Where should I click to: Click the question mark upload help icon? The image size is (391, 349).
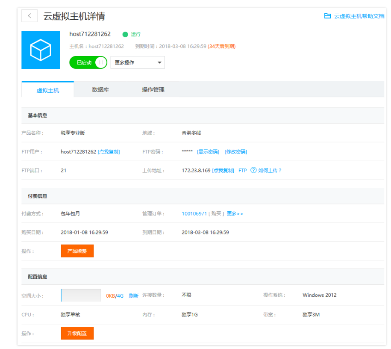(x=253, y=170)
